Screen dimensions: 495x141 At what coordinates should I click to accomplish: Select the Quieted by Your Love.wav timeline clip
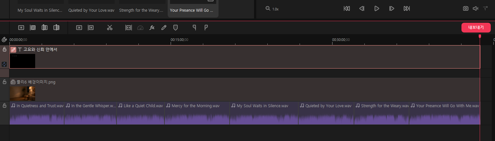326,113
